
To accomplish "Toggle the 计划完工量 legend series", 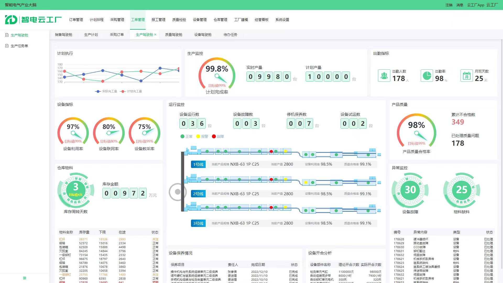I will [x=131, y=91].
